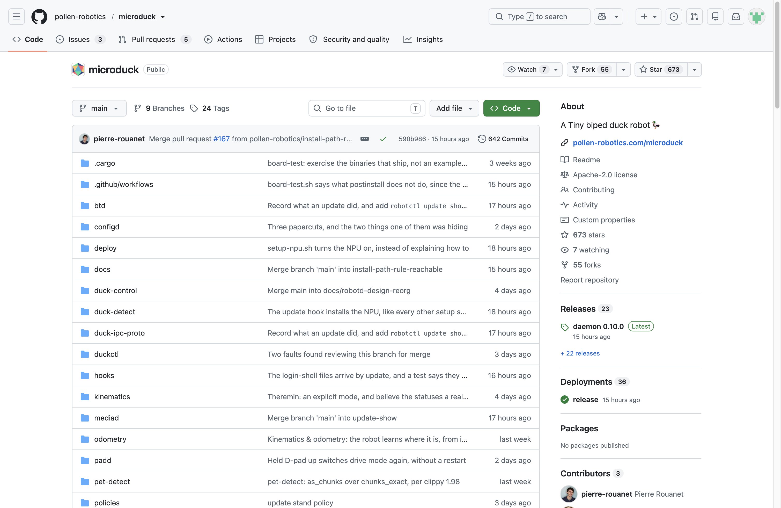Open the Security and quality tab

pyautogui.click(x=349, y=39)
